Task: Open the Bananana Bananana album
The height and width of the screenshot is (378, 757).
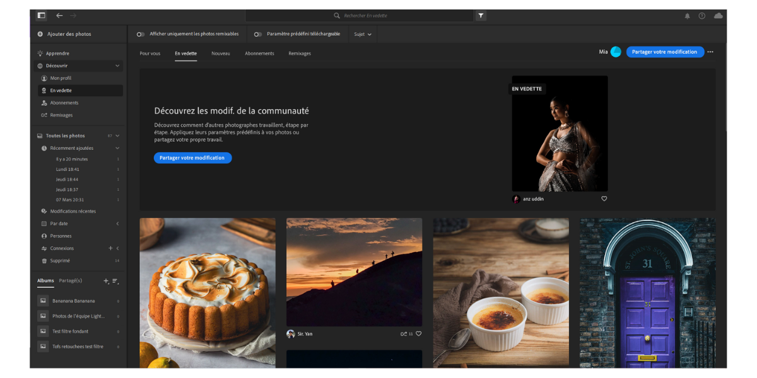Action: coord(79,301)
